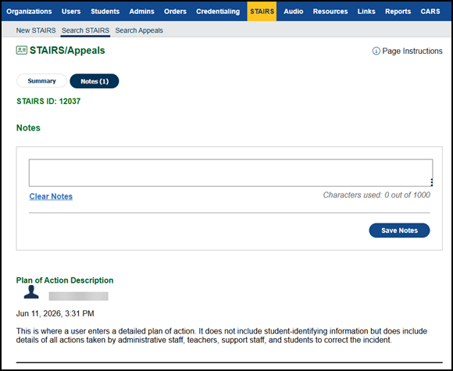
Task: Click the user avatar icon under Plan of Action
Action: click(31, 292)
